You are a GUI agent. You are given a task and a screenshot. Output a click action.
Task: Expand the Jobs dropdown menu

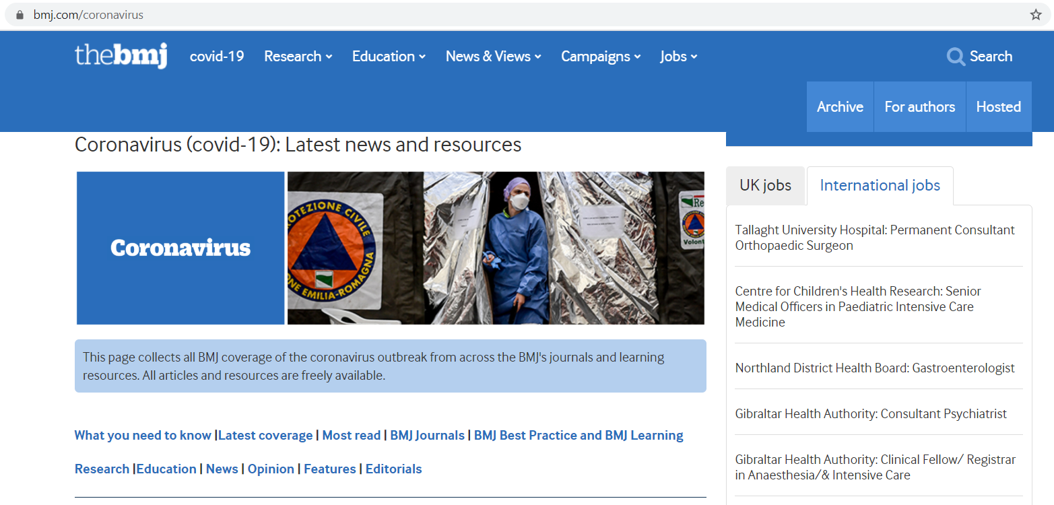679,57
